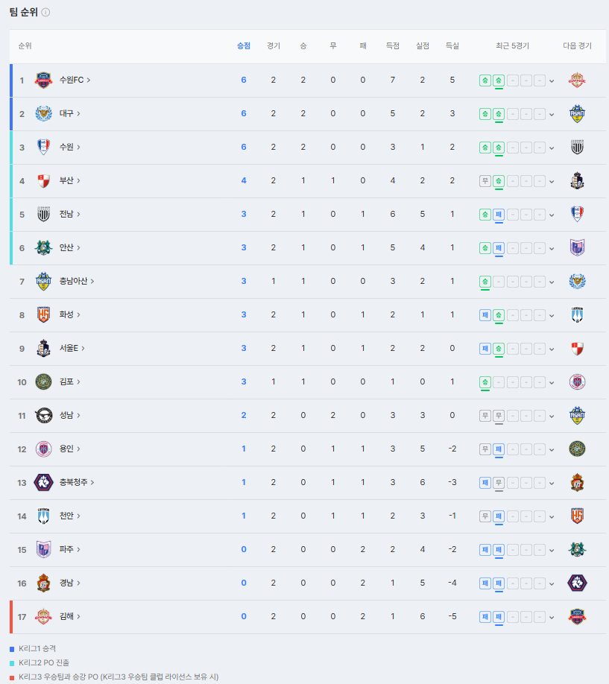609x684 pixels.
Task: Expand recent matches chevron for 부산
Action: click(x=552, y=182)
